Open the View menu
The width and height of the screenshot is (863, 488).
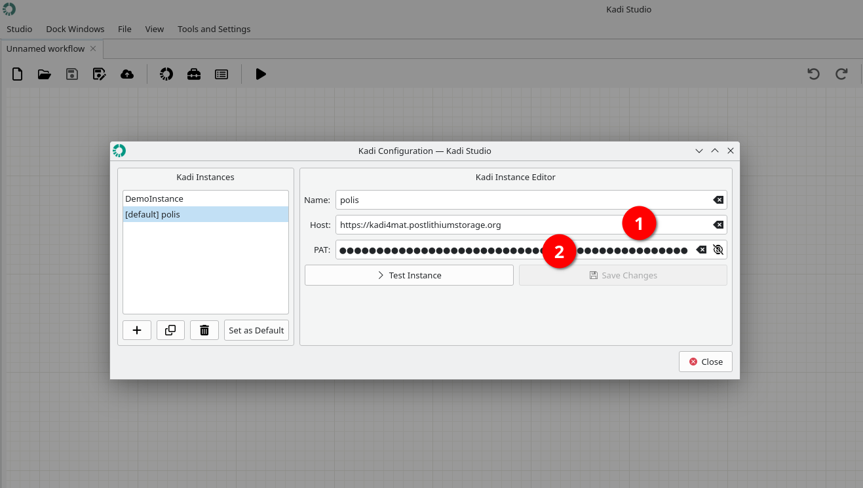[x=155, y=29]
